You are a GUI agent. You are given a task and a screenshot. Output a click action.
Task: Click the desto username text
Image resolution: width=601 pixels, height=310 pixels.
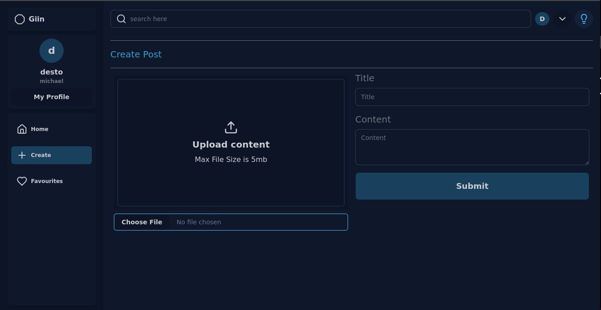(52, 72)
